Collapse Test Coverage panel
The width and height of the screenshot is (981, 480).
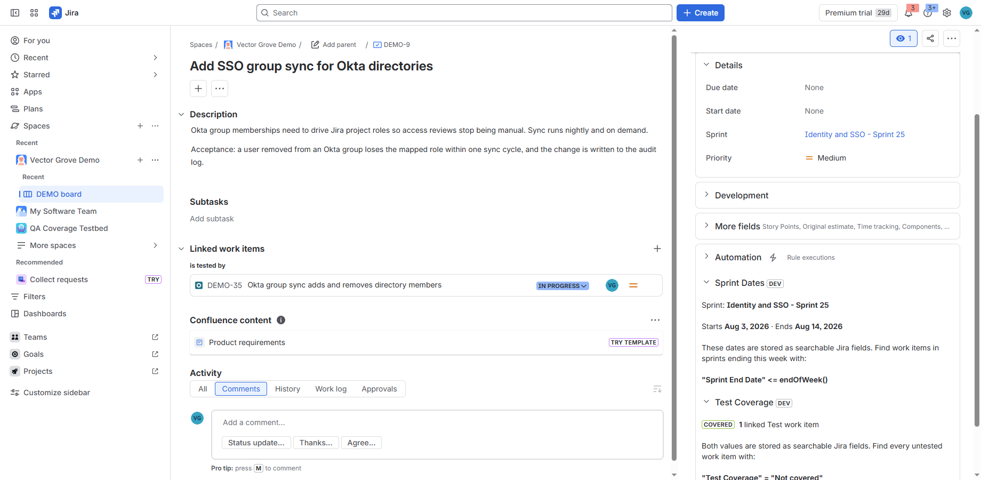(706, 402)
